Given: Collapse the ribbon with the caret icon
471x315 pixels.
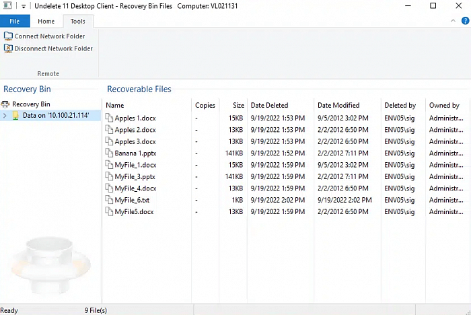Looking at the screenshot, I should 453,21.
